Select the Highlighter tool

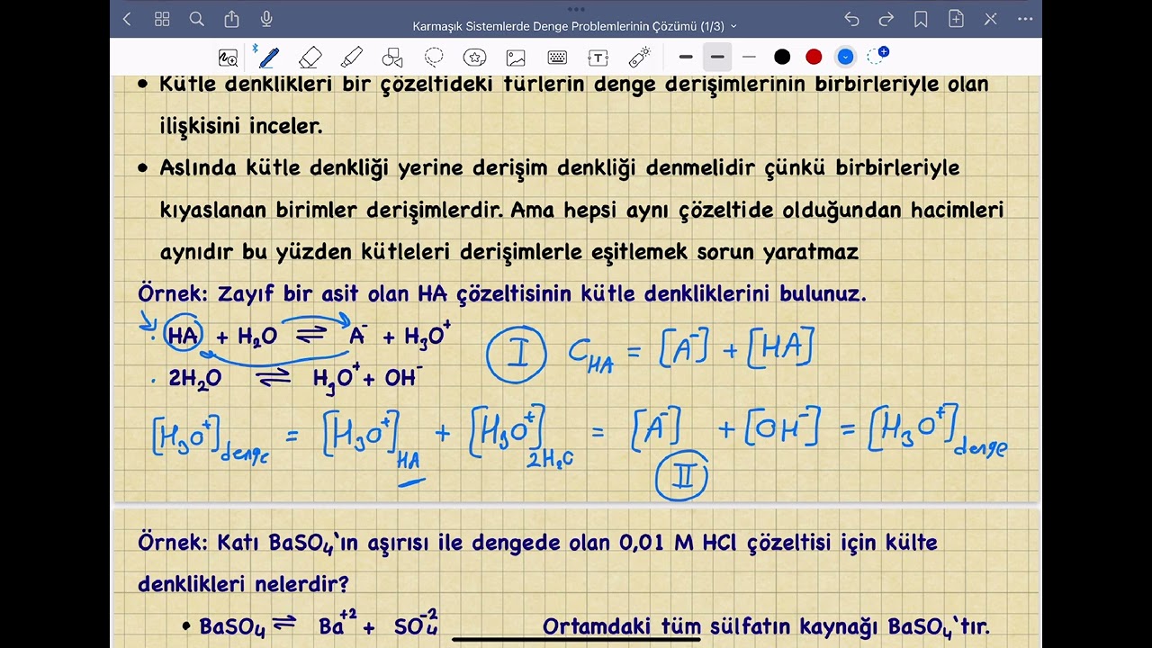[352, 58]
